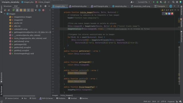
Task: Open Terminal tool window
Action: [x=72, y=98]
